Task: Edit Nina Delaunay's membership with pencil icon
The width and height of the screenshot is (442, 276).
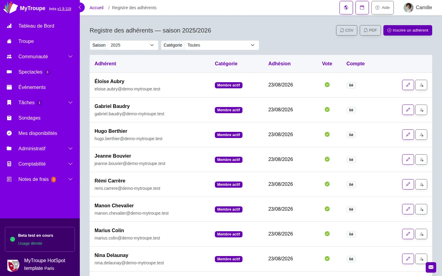Action: click(408, 259)
